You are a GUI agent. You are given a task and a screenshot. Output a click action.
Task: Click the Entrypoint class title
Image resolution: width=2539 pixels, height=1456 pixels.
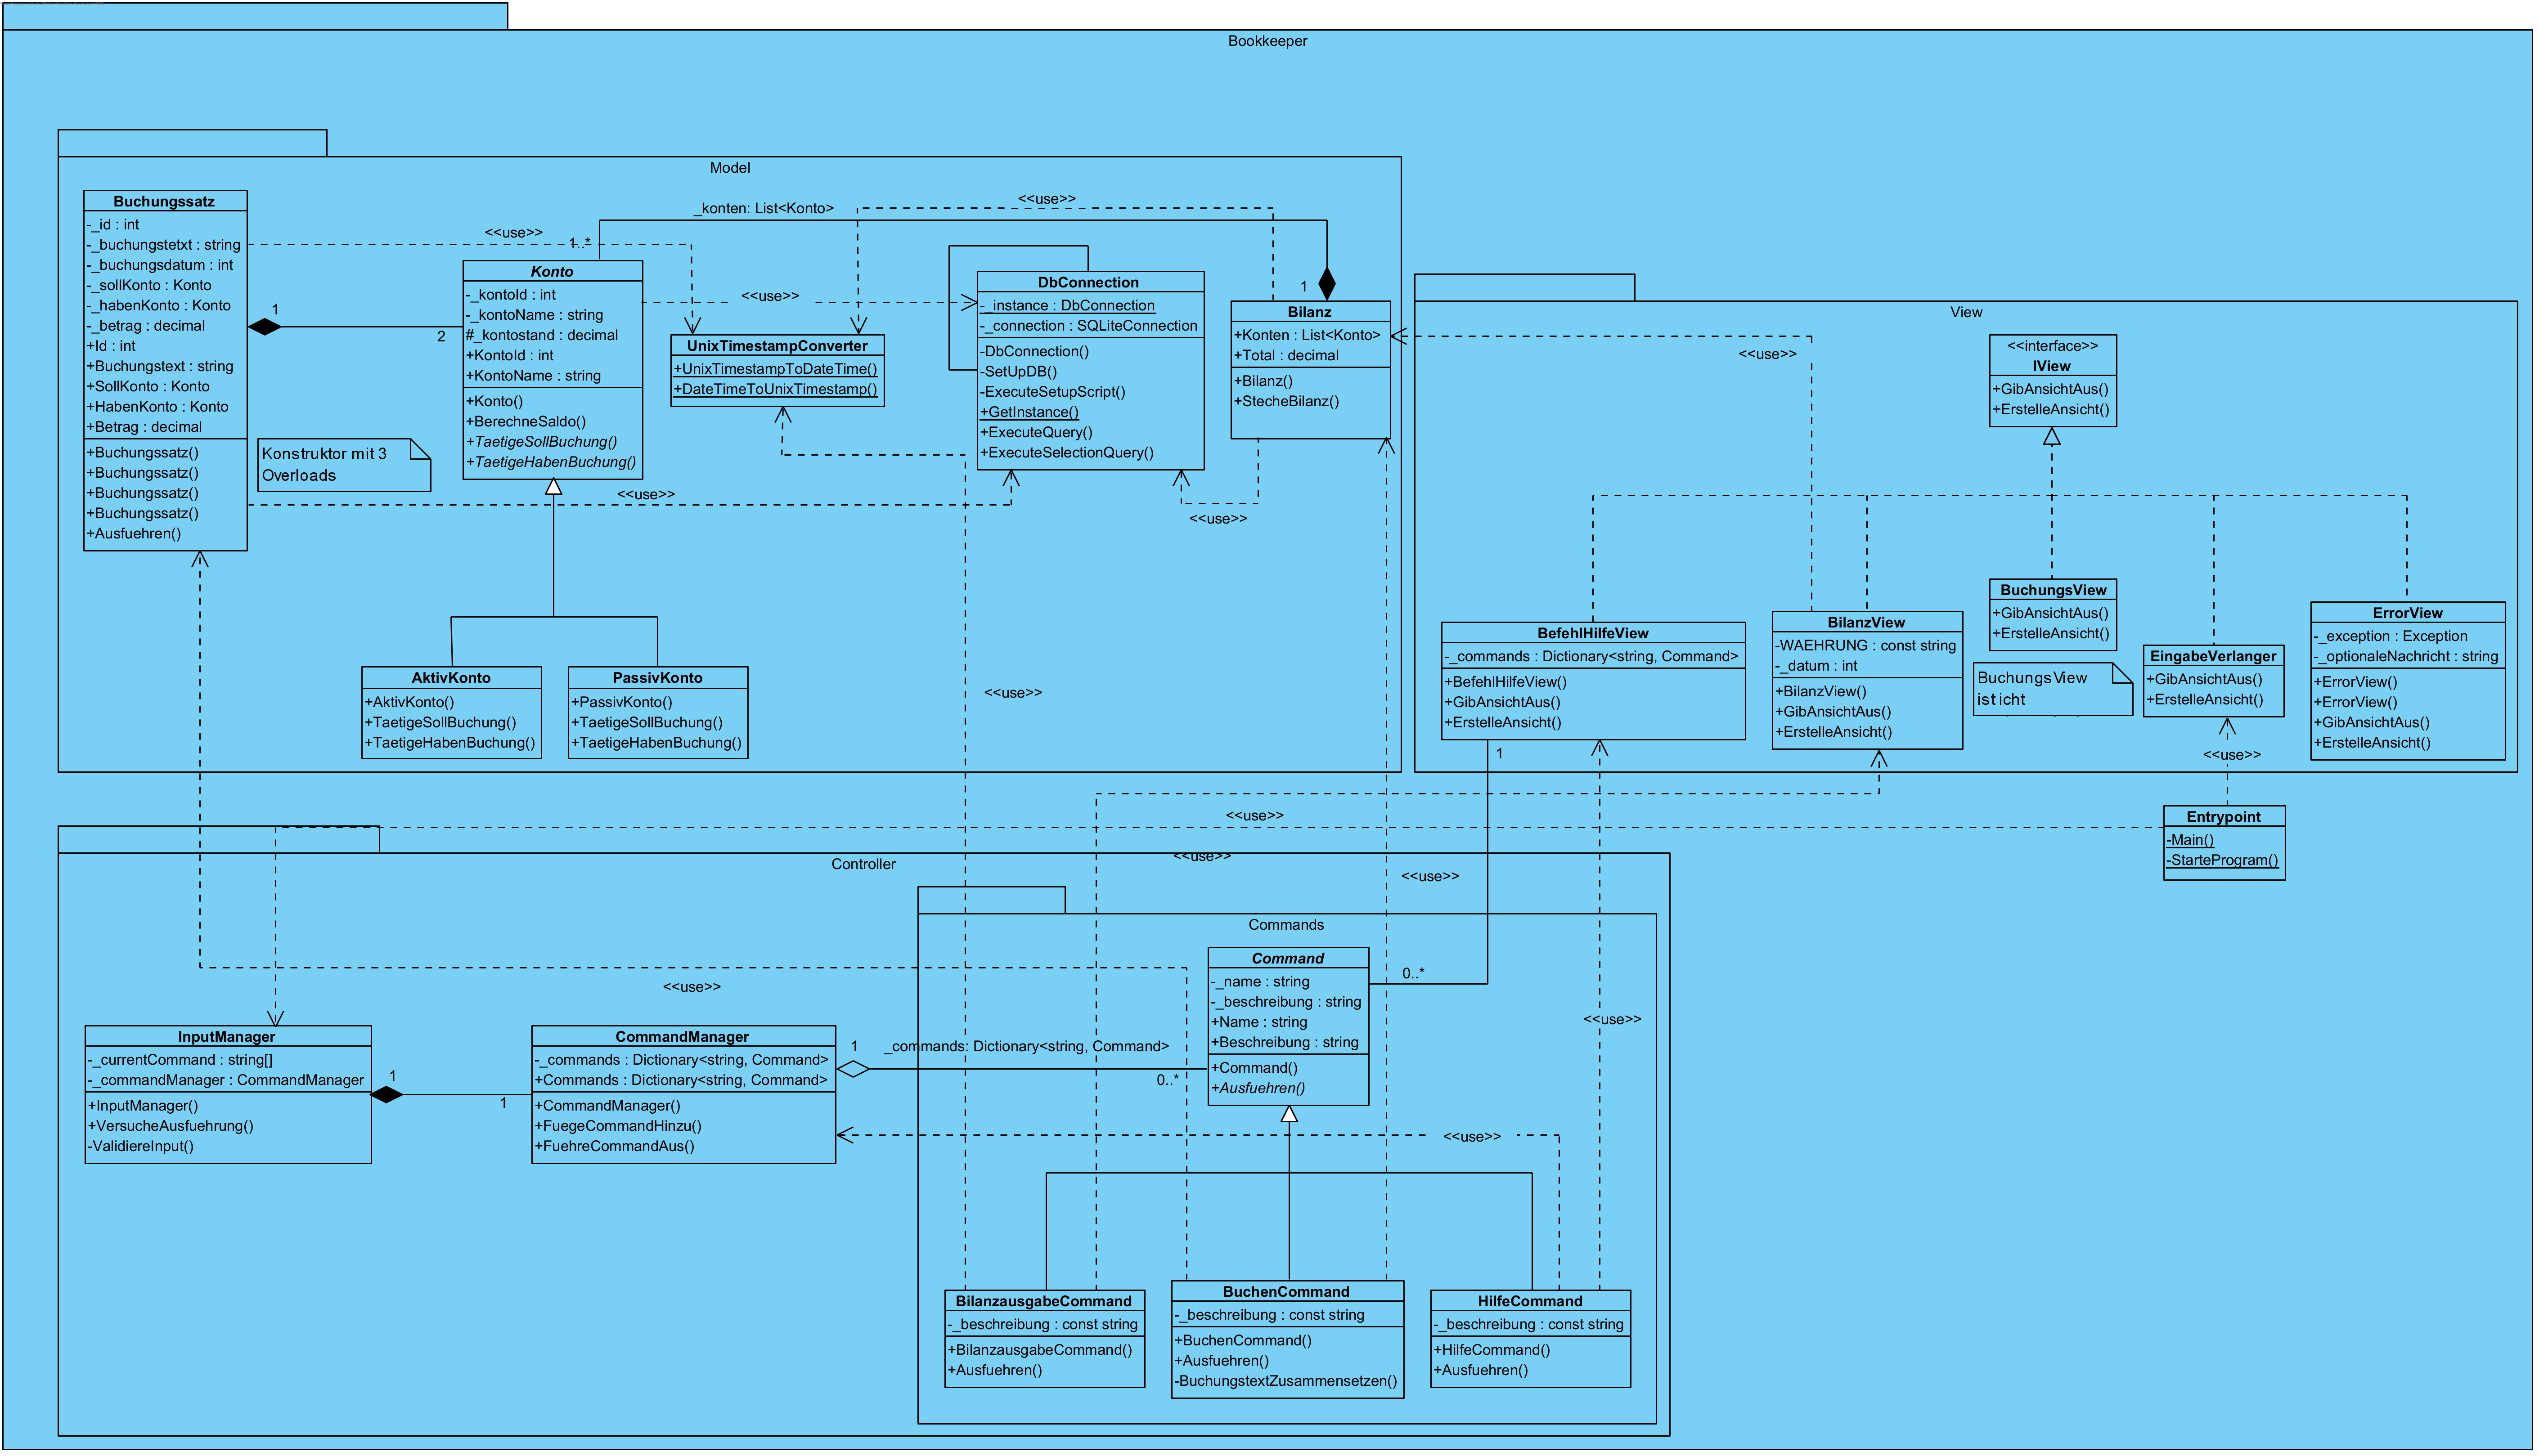pos(2223,817)
